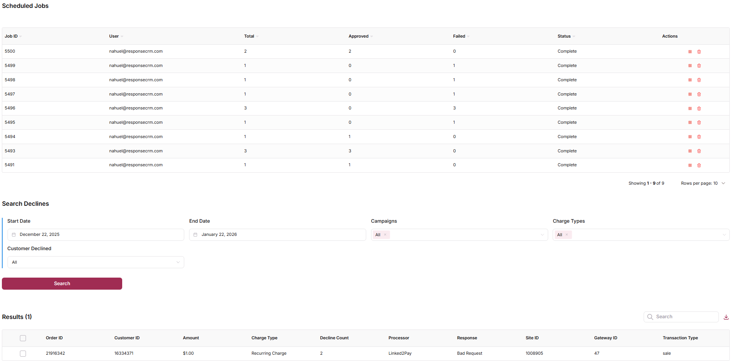This screenshot has height=363, width=732.
Task: Remove the All tag from Campaigns
Action: 385,235
